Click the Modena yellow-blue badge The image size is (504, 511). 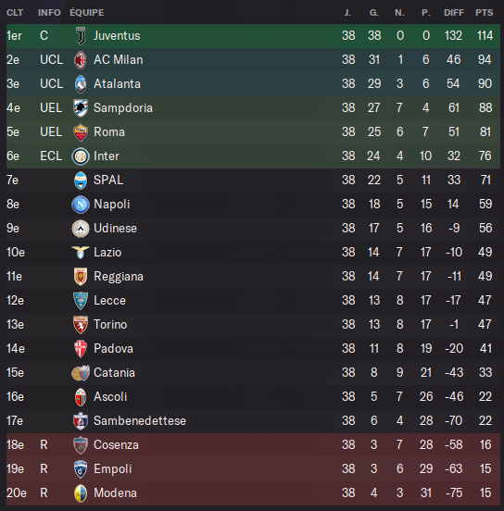81,493
